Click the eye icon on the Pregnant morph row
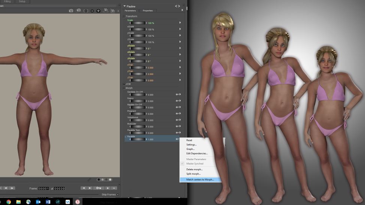Image resolution: width=365 pixels, height=205 pixels. point(177,114)
